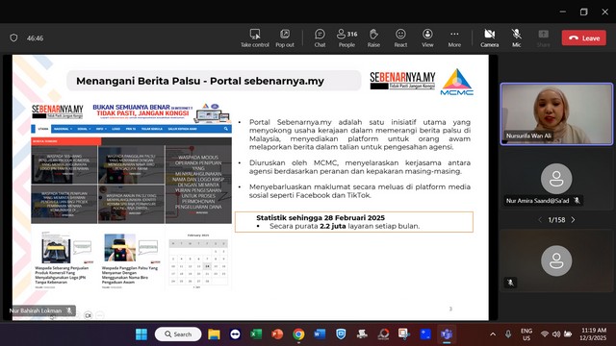Open the More actions menu
The width and height of the screenshot is (616, 346).
tap(454, 38)
